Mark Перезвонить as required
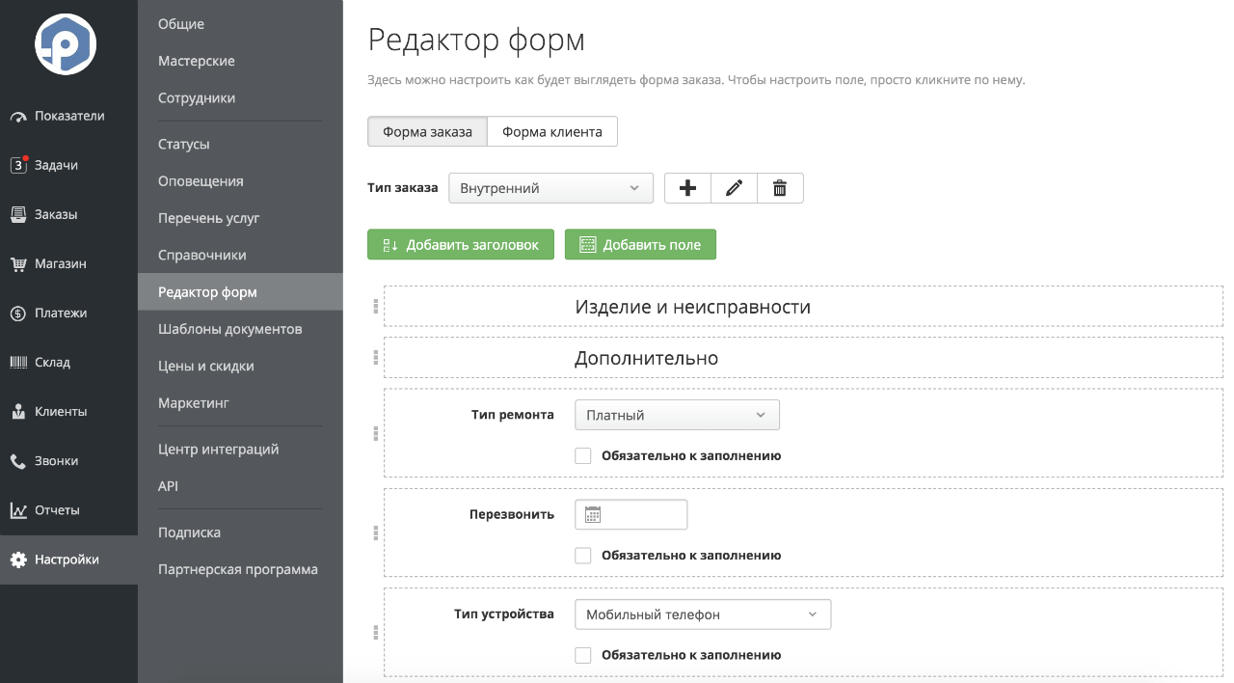This screenshot has height=683, width=1234. click(582, 556)
